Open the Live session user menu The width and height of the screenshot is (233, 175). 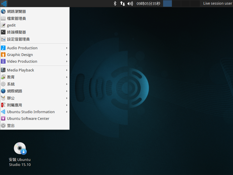click(217, 3)
